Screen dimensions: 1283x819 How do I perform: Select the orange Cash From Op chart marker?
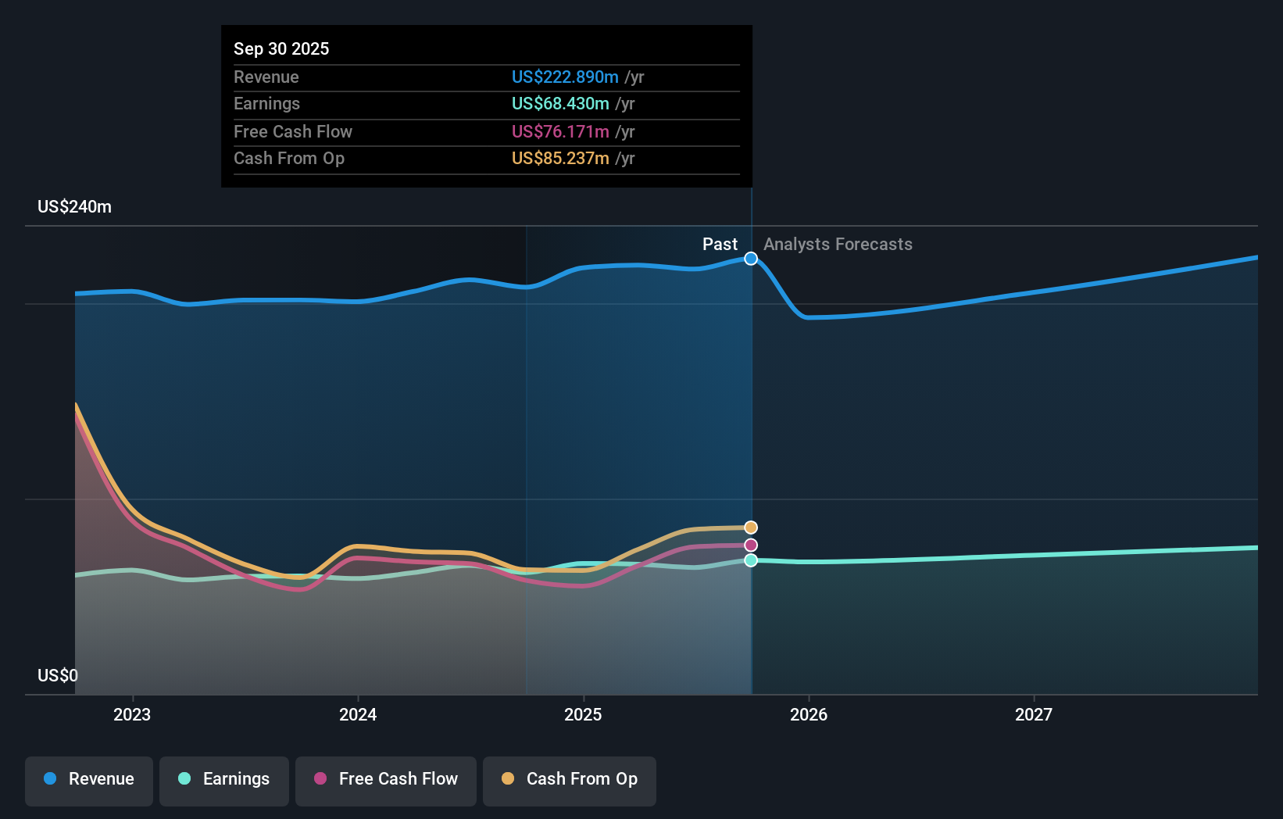click(x=751, y=528)
